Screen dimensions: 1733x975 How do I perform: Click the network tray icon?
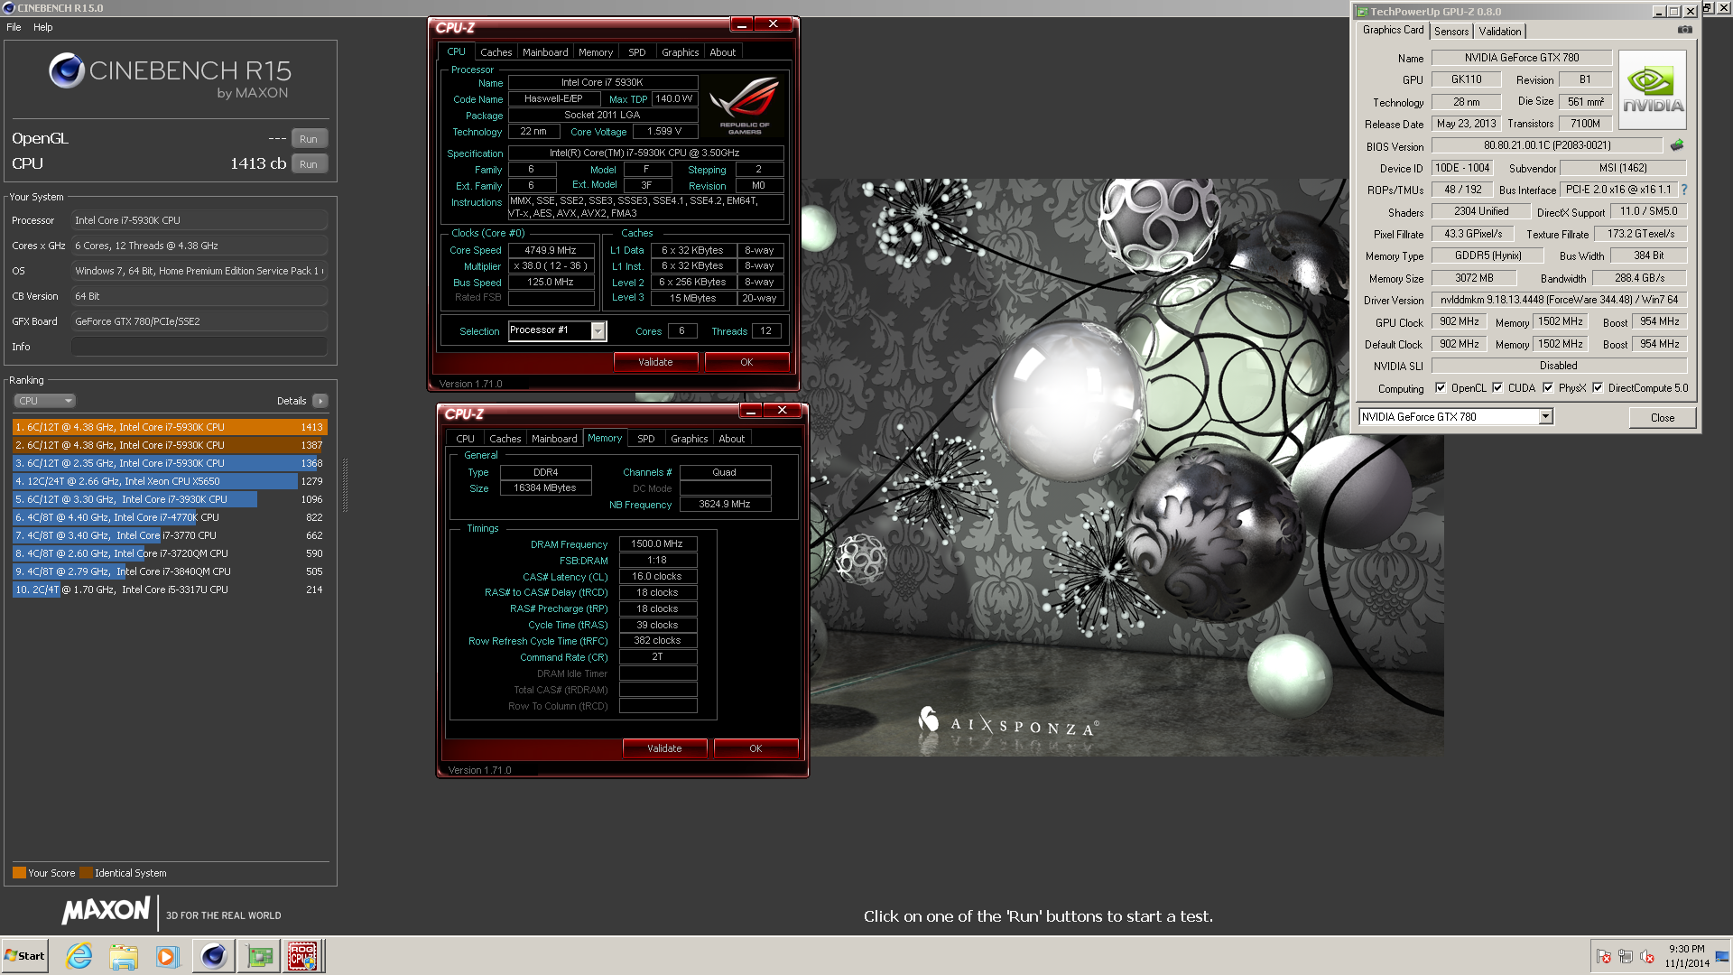(x=1626, y=956)
